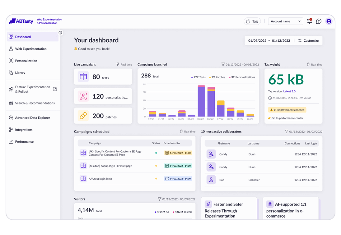Toggle the Personalizations legend item
341x235 pixels.
coord(242,77)
